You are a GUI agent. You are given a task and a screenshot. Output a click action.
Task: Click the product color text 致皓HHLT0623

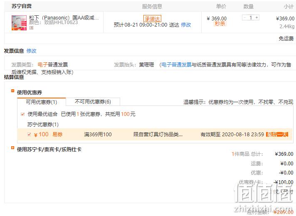[61, 22]
